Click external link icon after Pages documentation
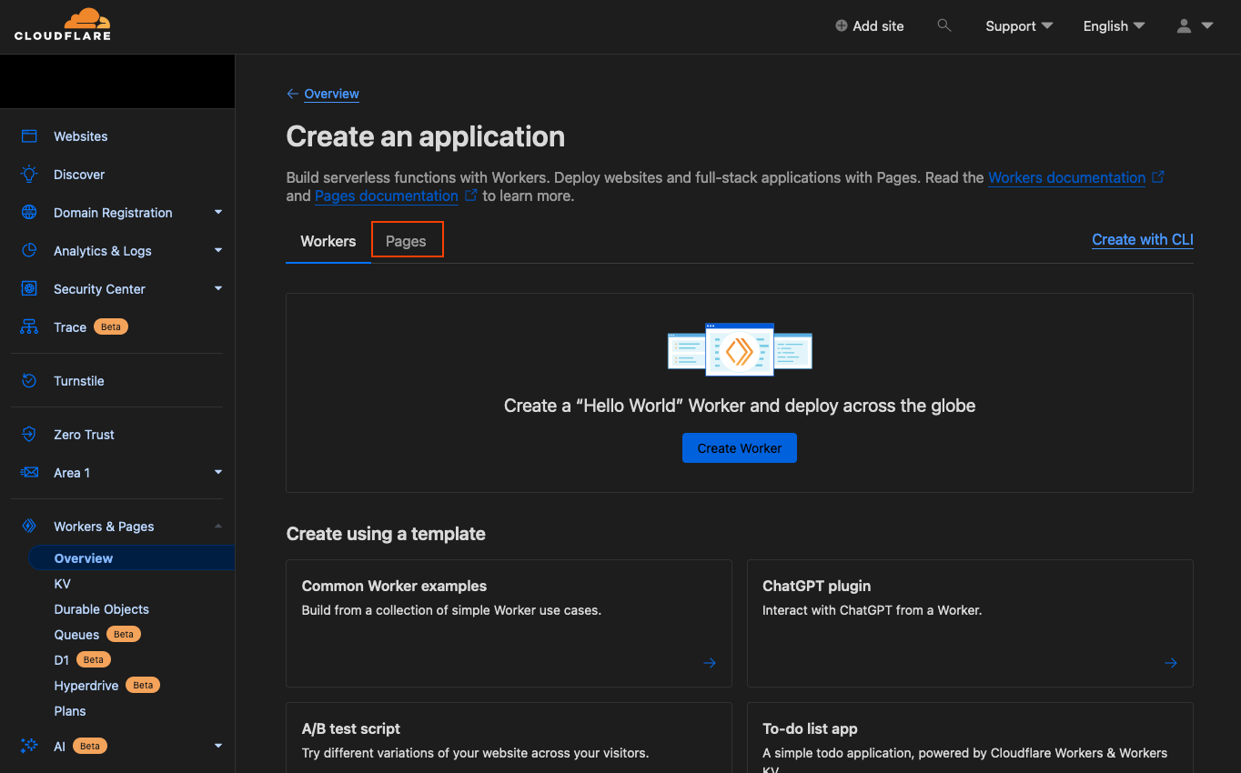The image size is (1241, 773). 471,196
